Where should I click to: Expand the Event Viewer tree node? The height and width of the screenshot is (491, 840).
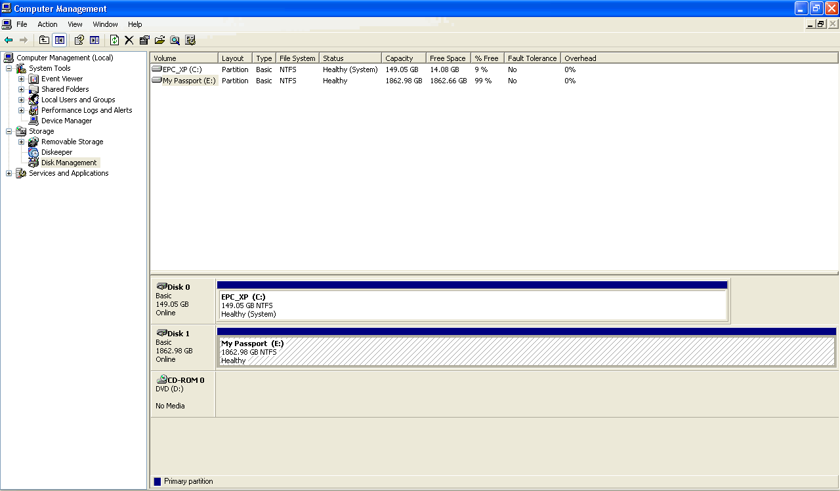click(21, 79)
